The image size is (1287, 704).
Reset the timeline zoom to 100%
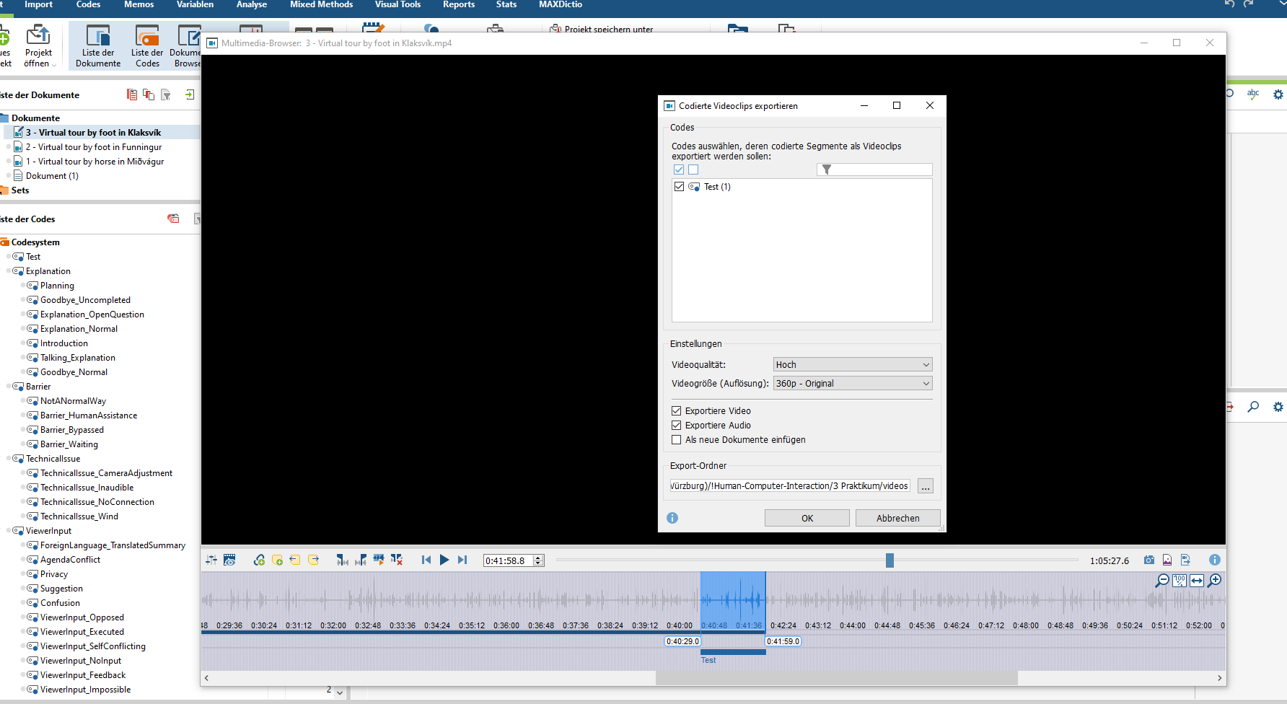[1180, 581]
